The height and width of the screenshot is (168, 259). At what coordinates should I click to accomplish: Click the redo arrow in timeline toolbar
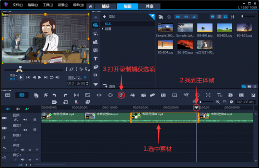tap(65, 95)
